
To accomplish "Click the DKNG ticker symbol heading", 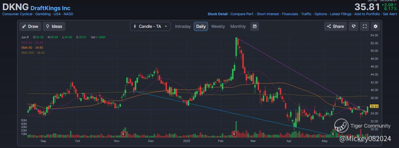I will click(x=16, y=7).
